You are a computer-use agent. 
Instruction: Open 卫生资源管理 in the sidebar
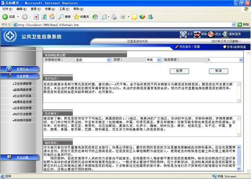[x=22, y=84]
